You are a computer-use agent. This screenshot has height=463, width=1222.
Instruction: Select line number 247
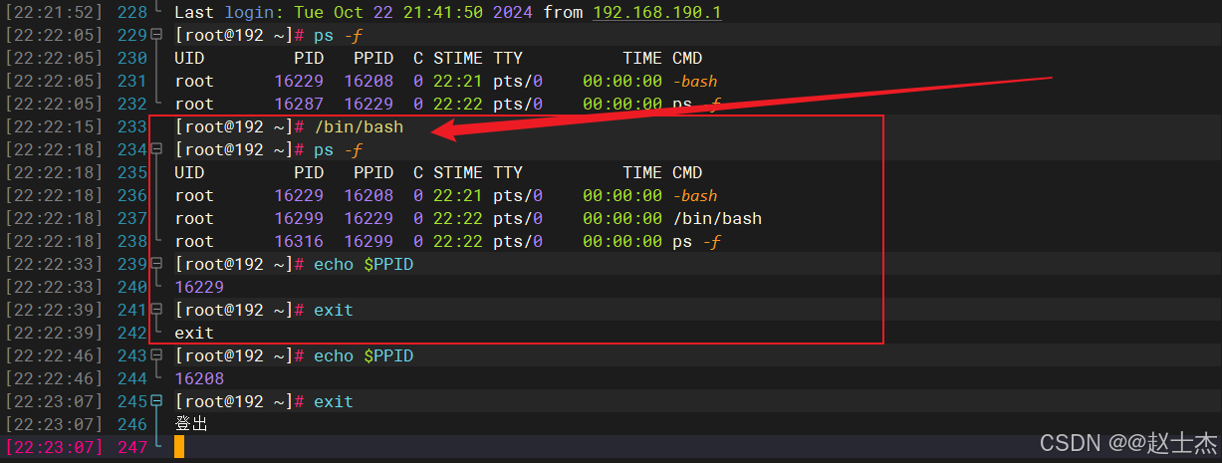pyautogui.click(x=131, y=447)
